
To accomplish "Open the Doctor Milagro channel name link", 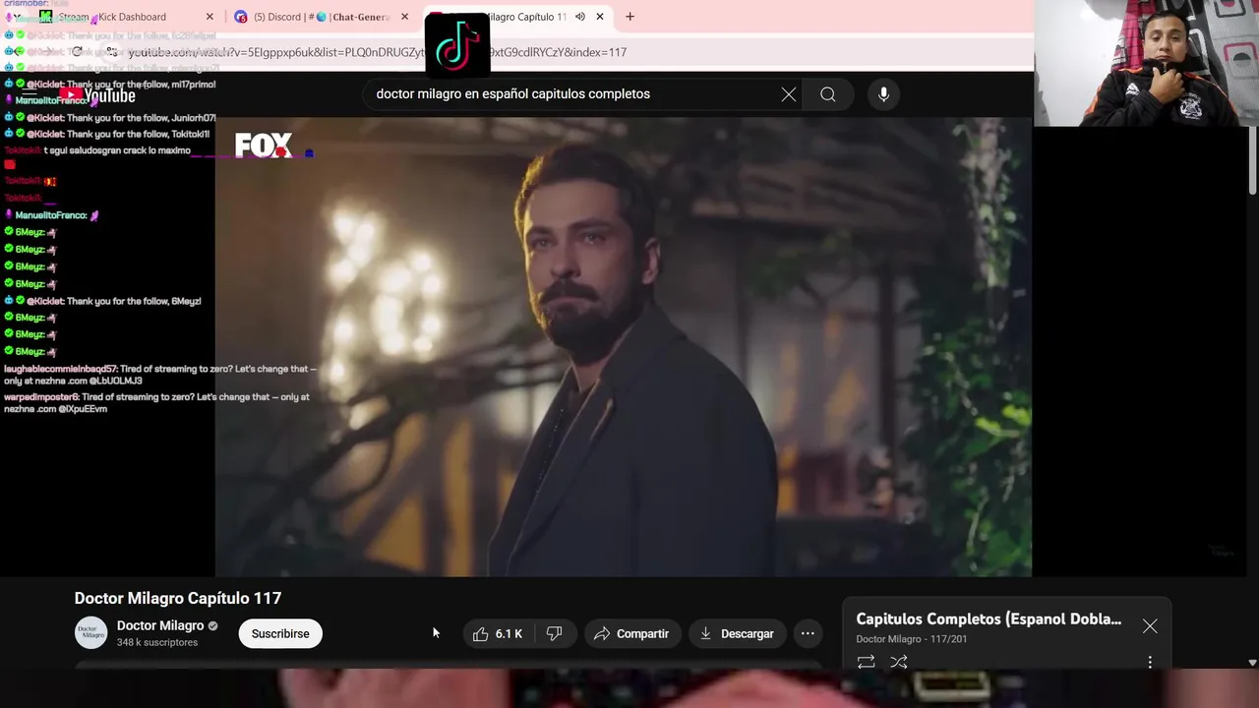I will (x=160, y=625).
